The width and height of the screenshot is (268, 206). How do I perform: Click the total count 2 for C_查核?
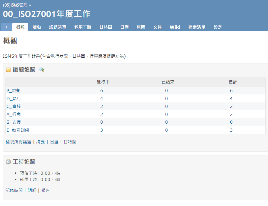coord(231,106)
